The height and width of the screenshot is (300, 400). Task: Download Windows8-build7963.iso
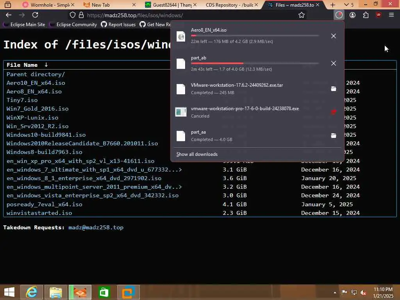(45, 152)
